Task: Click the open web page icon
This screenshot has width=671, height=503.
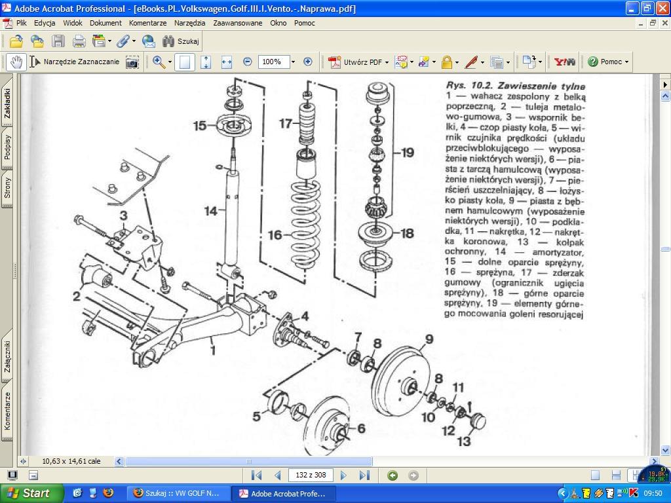Action: (37, 41)
